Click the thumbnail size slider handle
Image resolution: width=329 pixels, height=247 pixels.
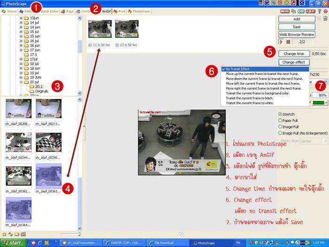click(79, 234)
